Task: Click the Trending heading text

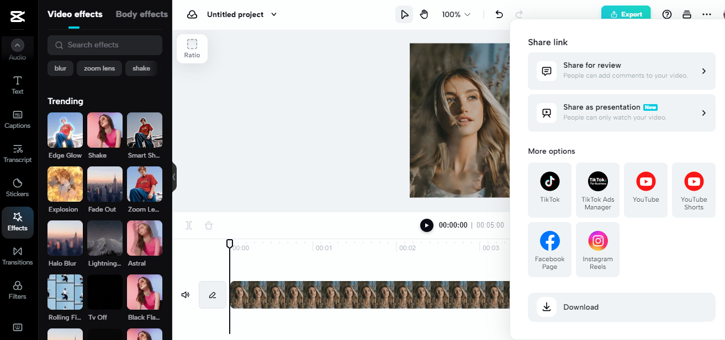Action: (65, 101)
